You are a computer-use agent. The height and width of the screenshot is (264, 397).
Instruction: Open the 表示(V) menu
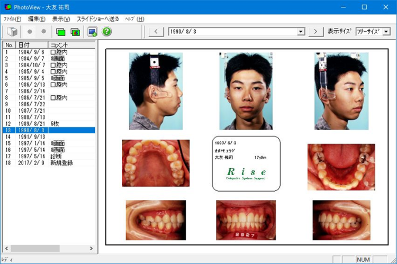pyautogui.click(x=61, y=19)
